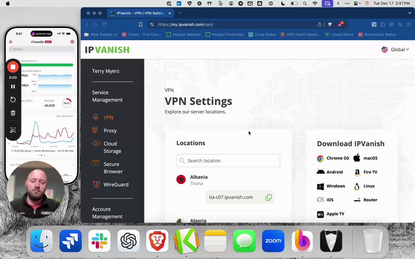Image resolution: width=415 pixels, height=259 pixels.
Task: Open Spotlight search in the menu bar
Action: (x=305, y=4)
